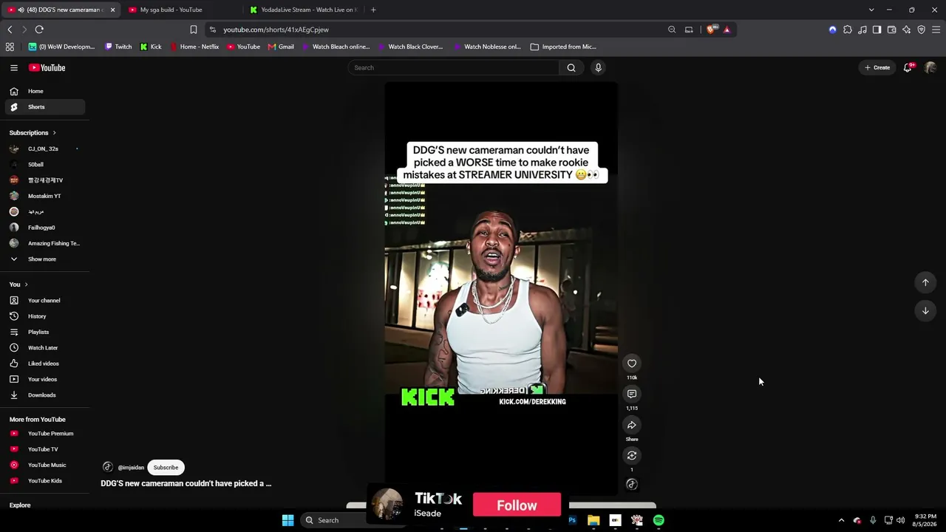Open the media playlist music-note icon
This screenshot has height=532, width=946.
click(862, 30)
